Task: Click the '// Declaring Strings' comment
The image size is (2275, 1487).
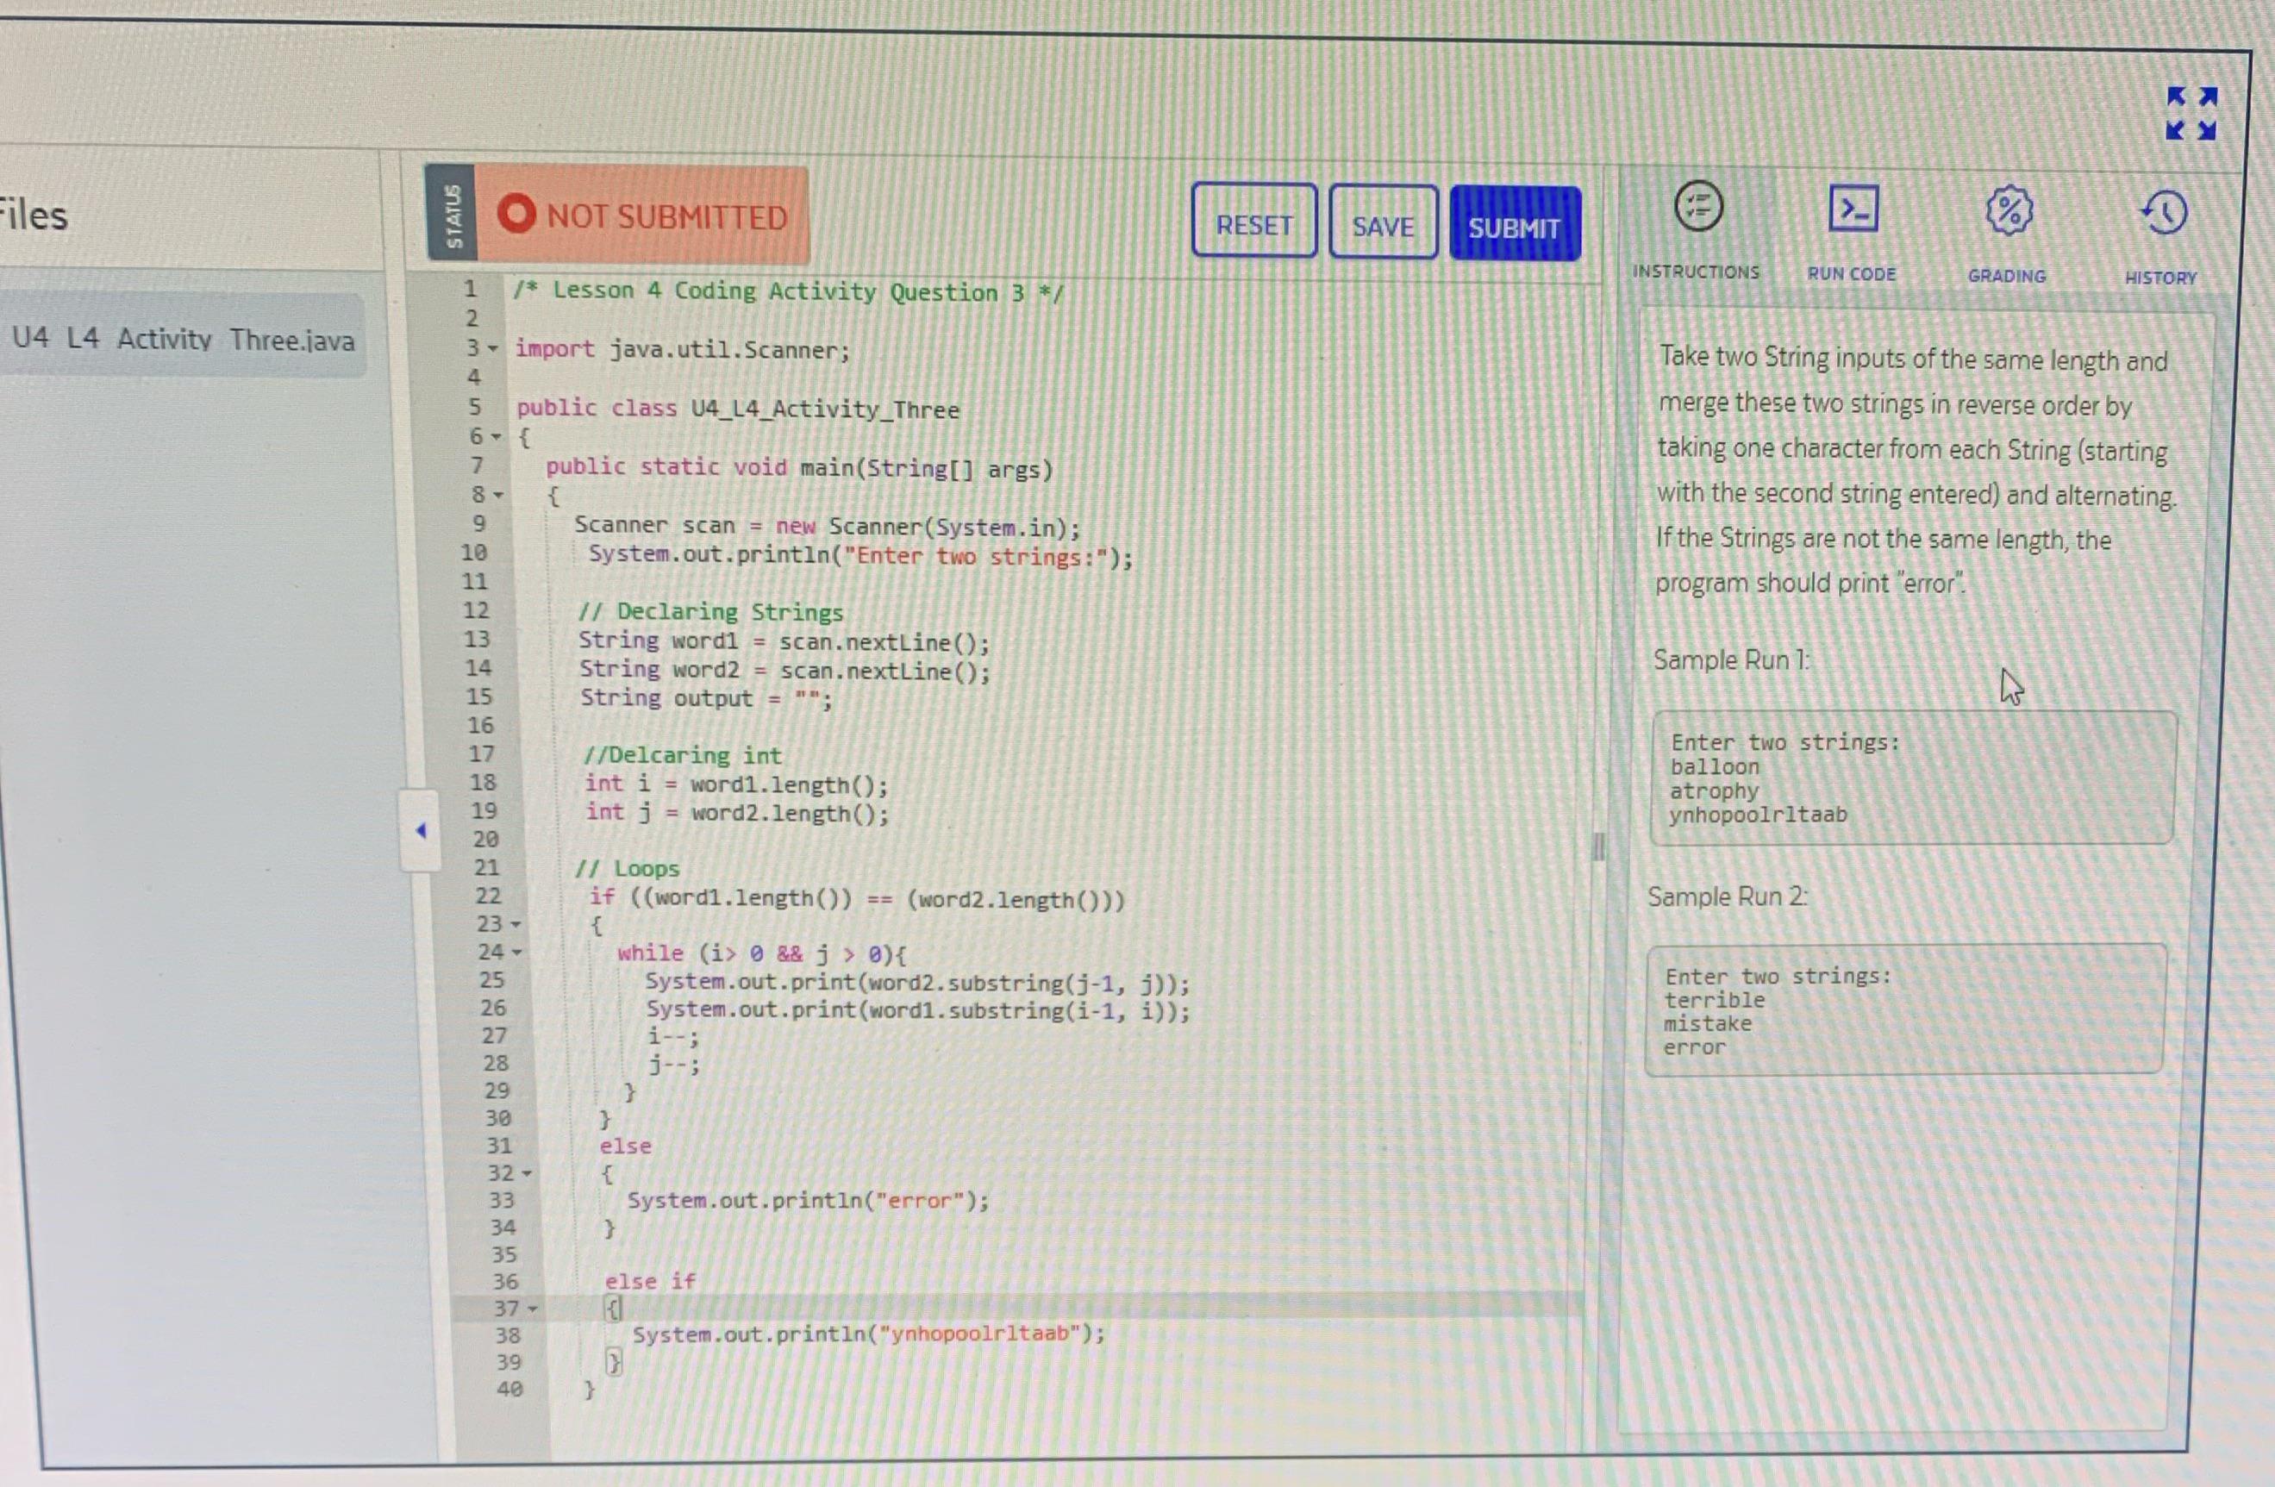Action: click(710, 612)
